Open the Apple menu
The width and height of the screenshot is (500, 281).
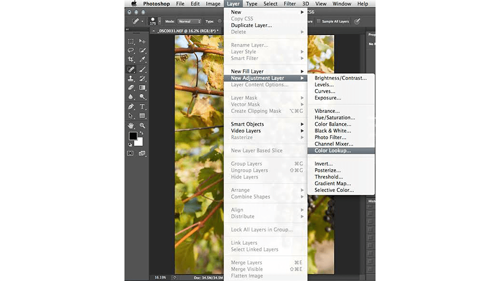[x=134, y=4]
